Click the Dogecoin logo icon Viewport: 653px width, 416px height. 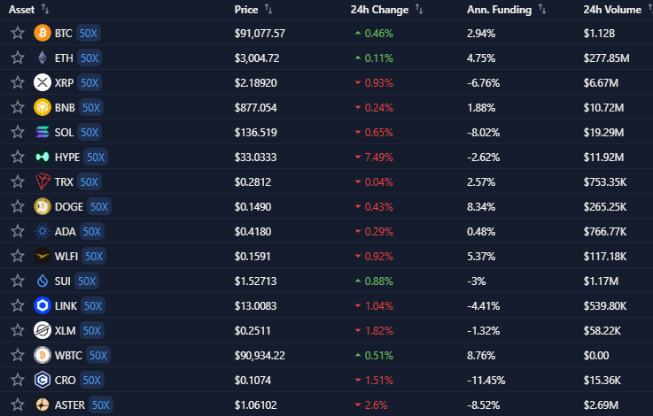pos(42,206)
